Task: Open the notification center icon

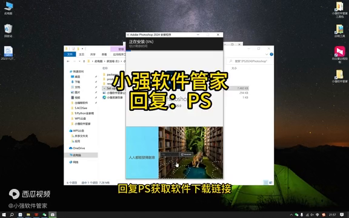Action: click(x=342, y=214)
